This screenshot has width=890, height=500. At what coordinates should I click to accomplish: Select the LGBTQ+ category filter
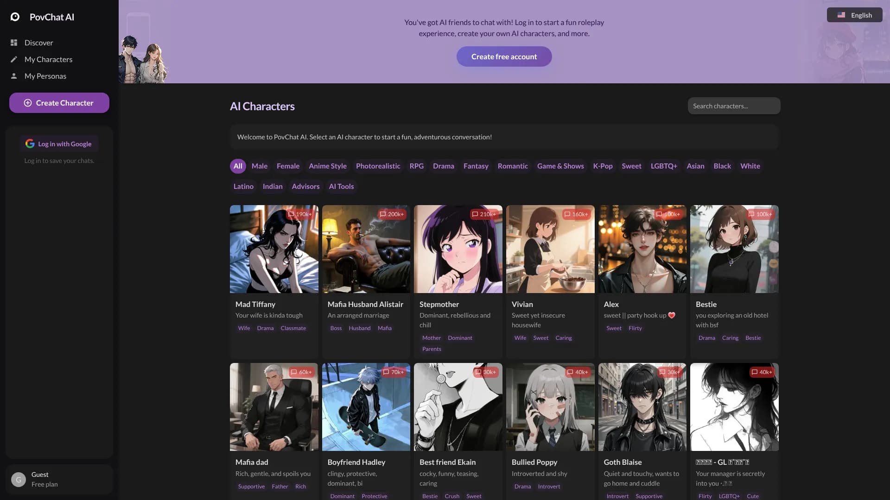pos(664,166)
